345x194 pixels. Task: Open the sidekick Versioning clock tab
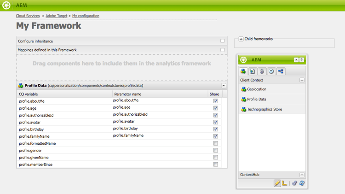point(271,71)
